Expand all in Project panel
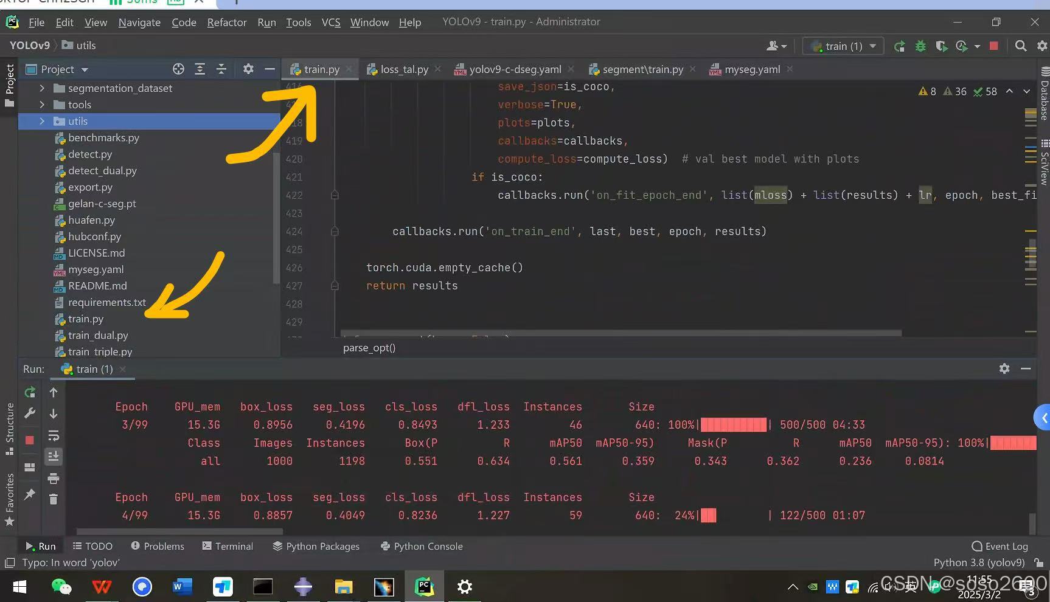This screenshot has height=602, width=1050. tap(200, 69)
